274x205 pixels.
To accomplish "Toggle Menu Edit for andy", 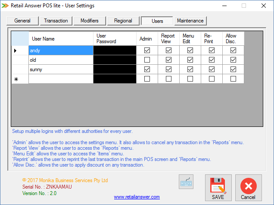I will click(x=190, y=50).
